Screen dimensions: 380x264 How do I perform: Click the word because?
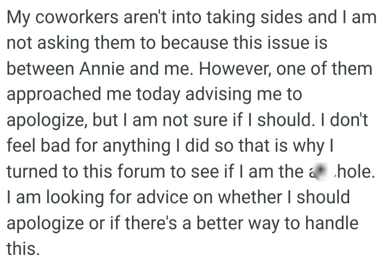[x=194, y=43]
